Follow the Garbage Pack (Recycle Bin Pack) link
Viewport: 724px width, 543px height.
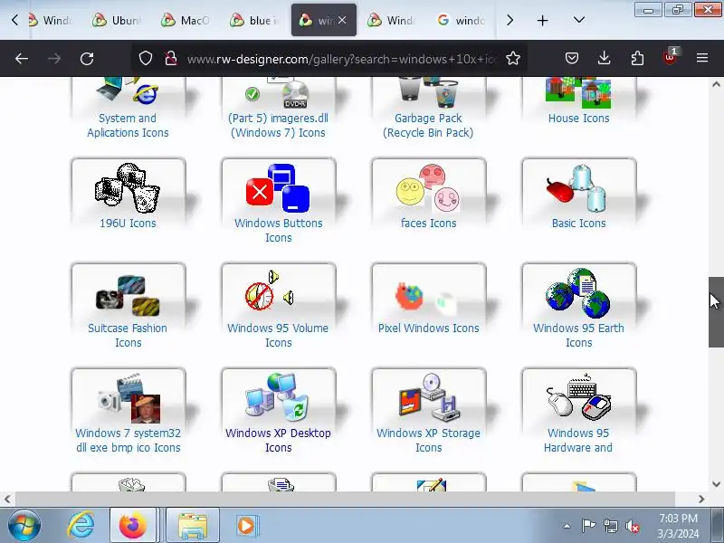pyautogui.click(x=428, y=125)
